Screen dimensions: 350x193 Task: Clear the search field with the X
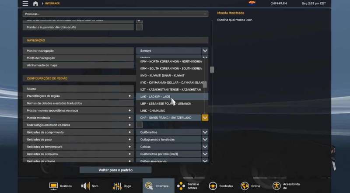[x=205, y=14]
